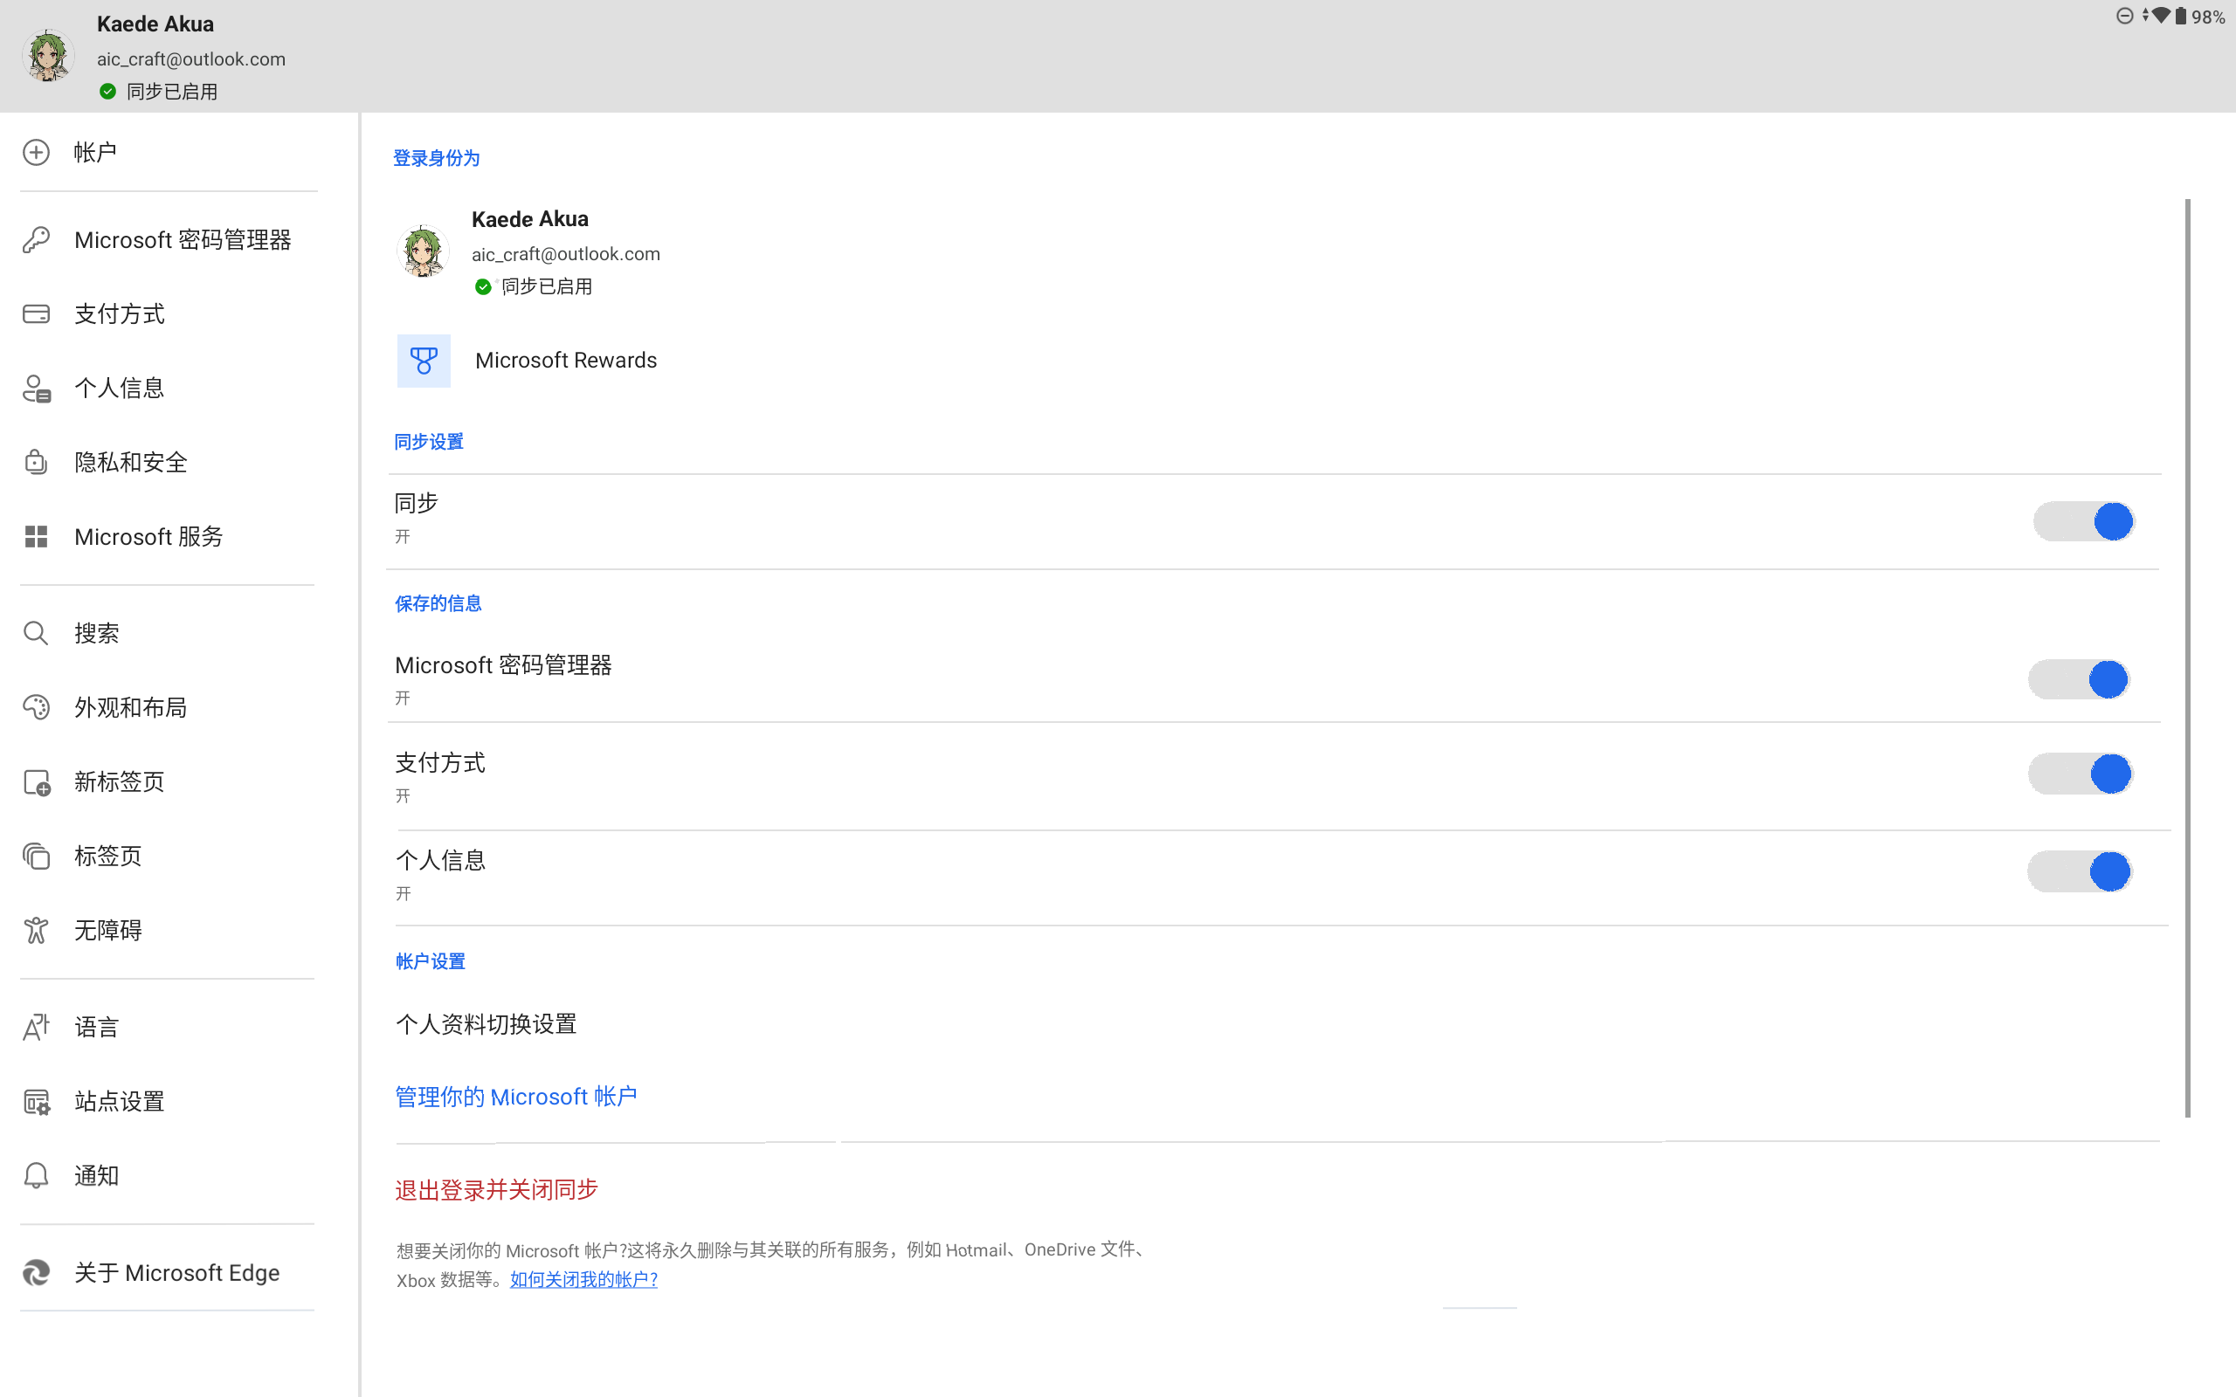Click the 保存的信息 section heading
This screenshot has height=1397, width=2236.
[x=438, y=603]
